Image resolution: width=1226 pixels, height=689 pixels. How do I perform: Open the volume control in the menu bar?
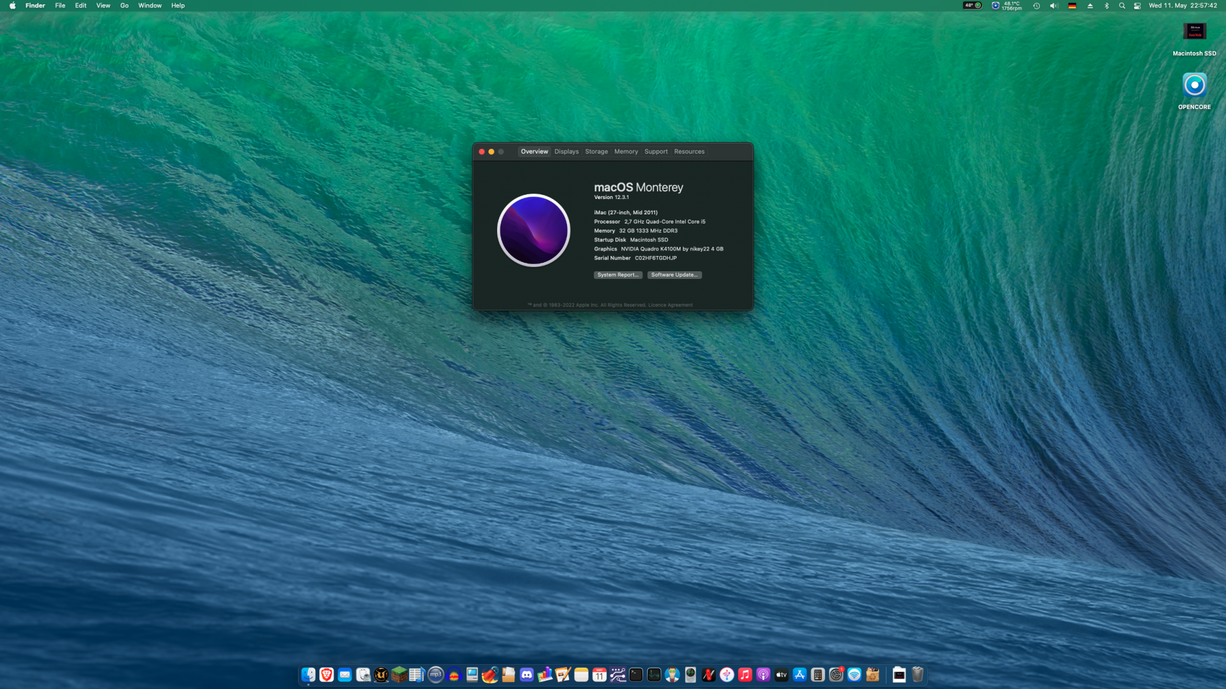(1054, 6)
